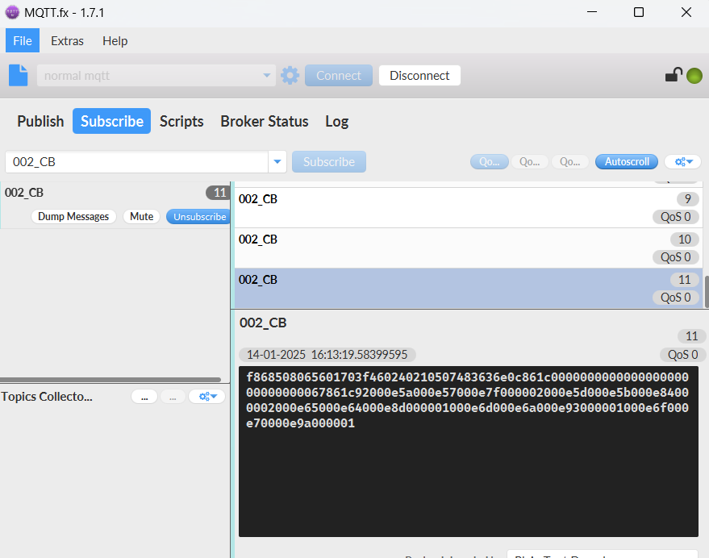Click the Subscribe button next to topic field
709x558 pixels.
[x=329, y=162]
